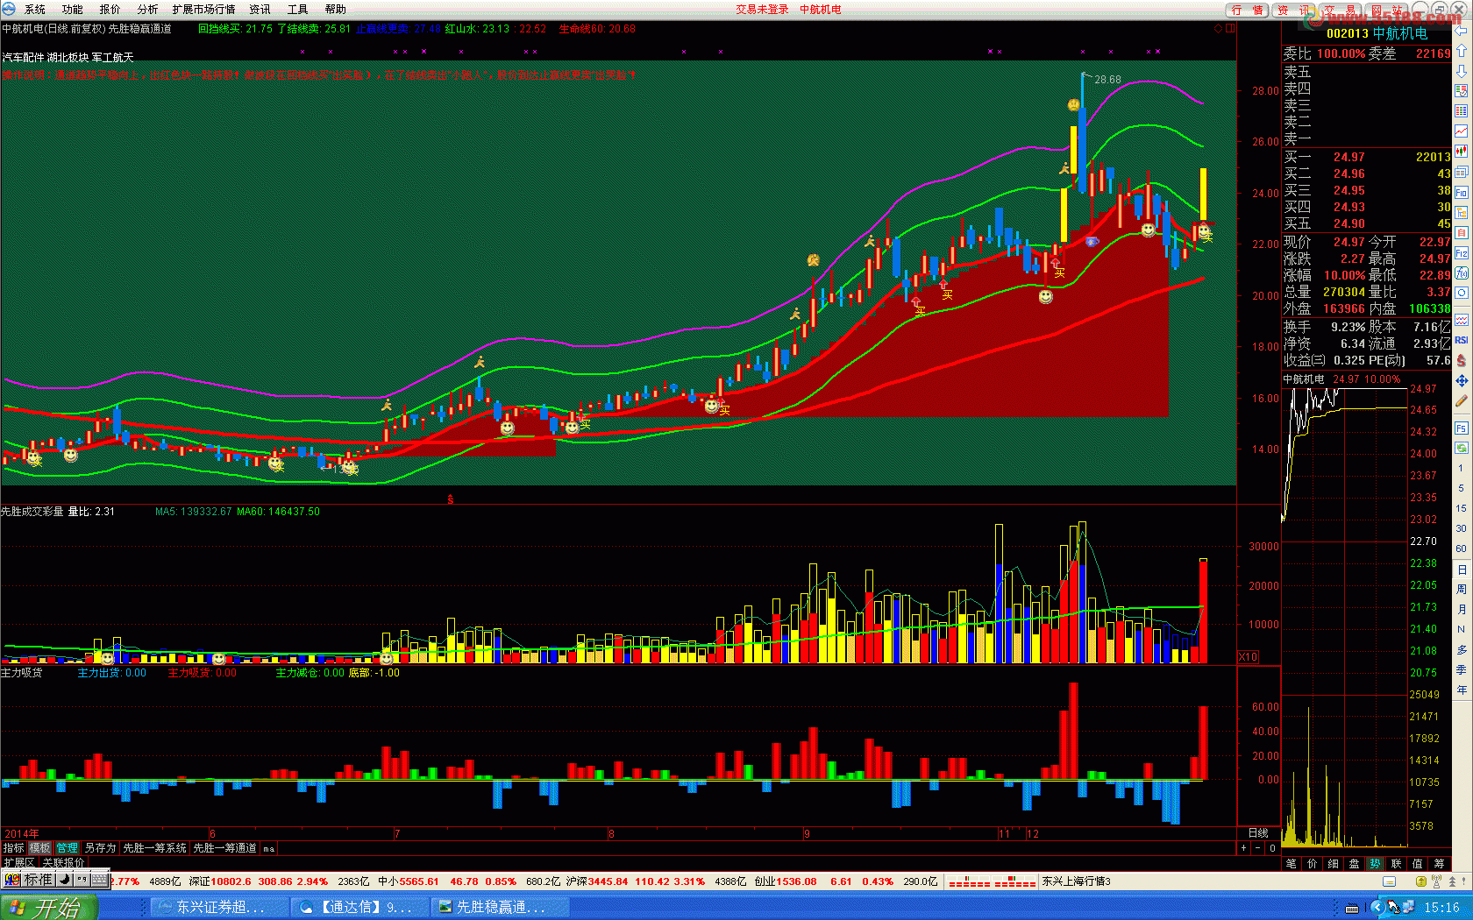Select the 周 weekly period button
Viewport: 1473px width, 920px height.
[x=1461, y=589]
